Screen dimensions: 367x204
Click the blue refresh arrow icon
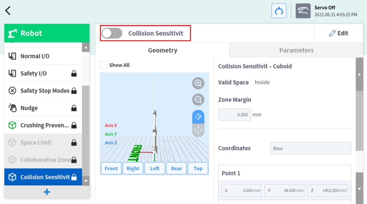click(279, 11)
